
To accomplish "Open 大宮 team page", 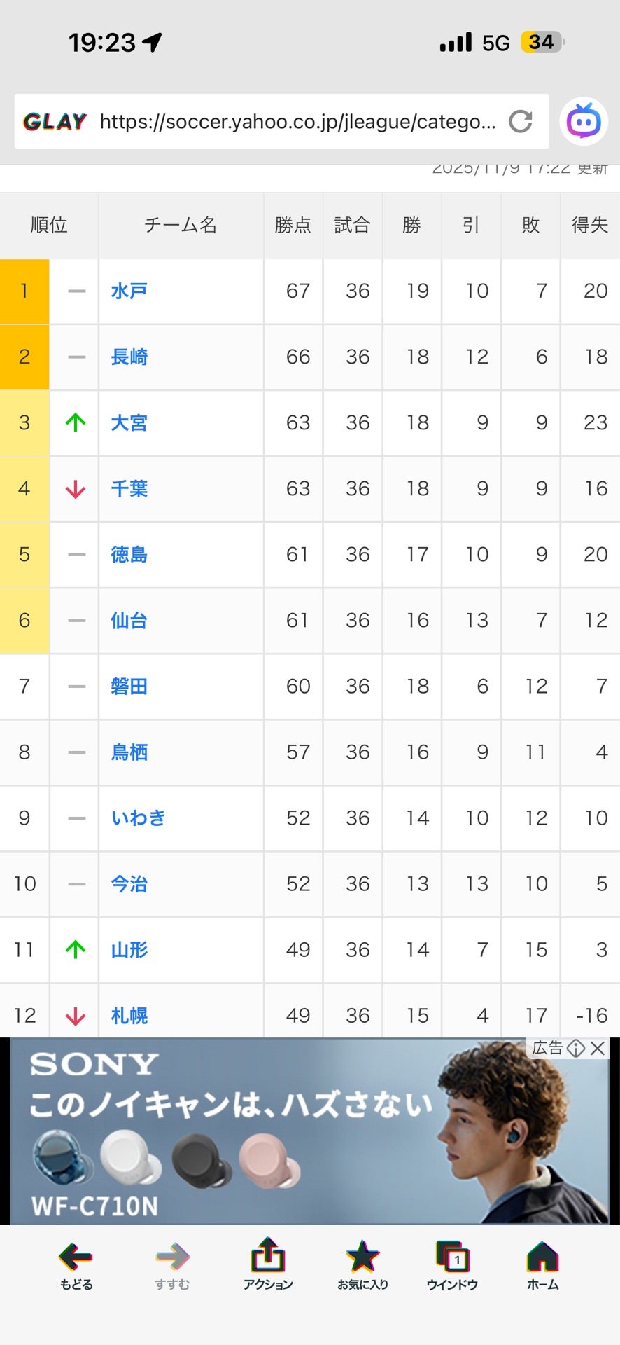I will click(129, 423).
